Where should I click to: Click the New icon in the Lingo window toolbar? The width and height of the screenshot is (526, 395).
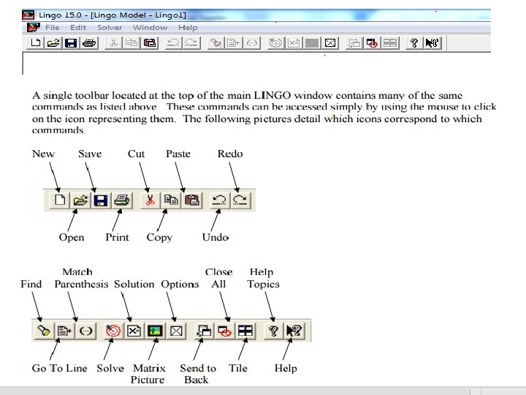pos(36,43)
